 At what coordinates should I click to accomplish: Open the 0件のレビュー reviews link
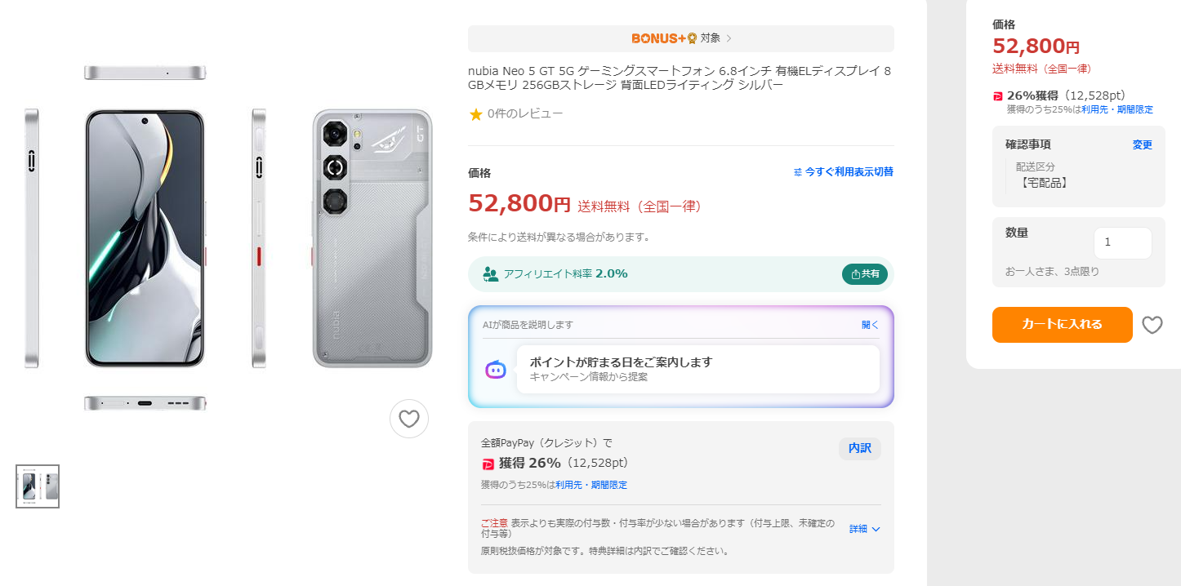click(524, 114)
